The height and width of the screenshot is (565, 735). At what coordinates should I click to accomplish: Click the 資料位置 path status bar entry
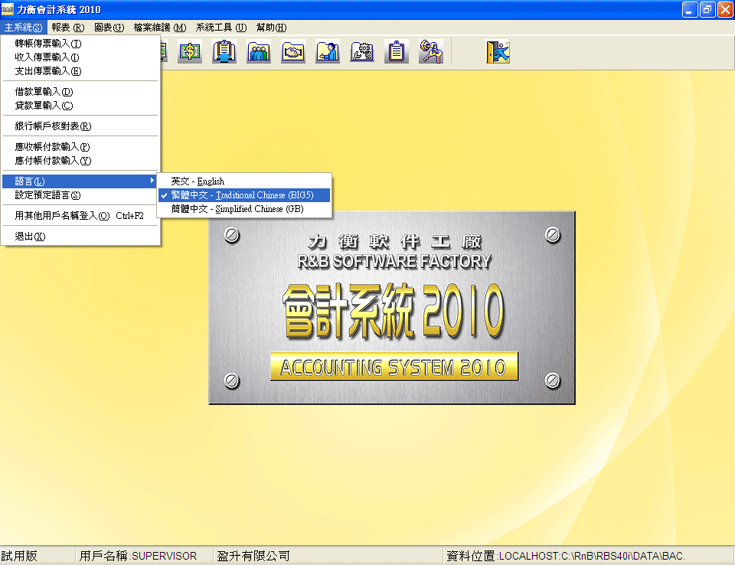coord(566,556)
